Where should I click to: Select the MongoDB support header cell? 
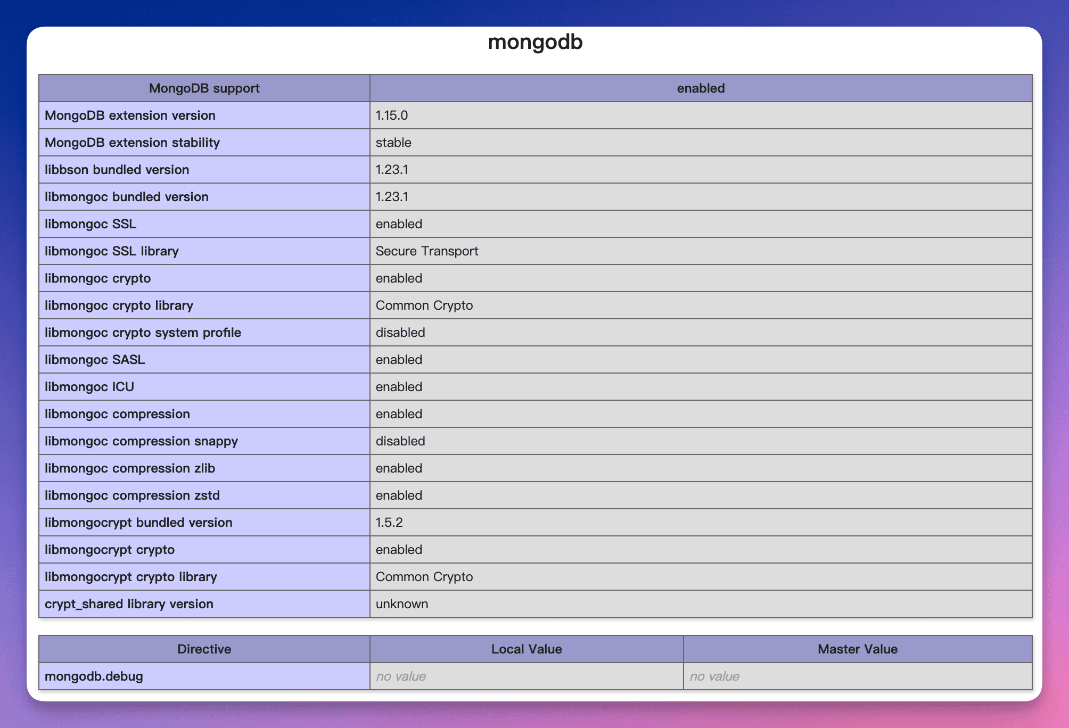(x=204, y=88)
